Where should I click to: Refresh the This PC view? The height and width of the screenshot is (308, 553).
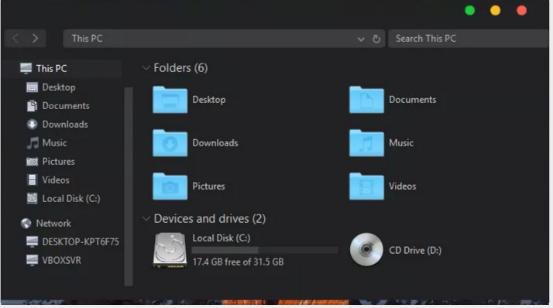(376, 39)
